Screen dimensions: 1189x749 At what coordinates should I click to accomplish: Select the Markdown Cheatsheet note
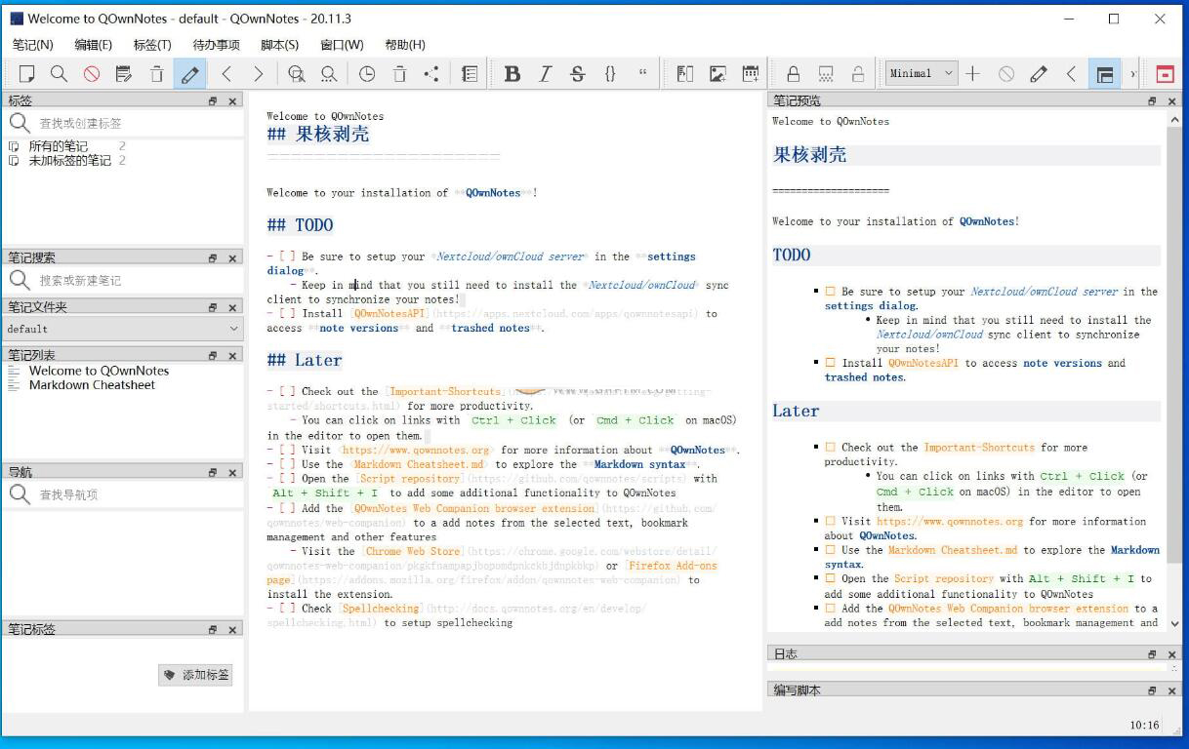point(92,385)
